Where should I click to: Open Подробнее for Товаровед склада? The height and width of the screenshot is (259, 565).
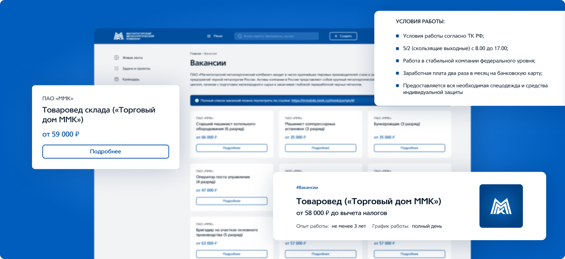click(105, 151)
